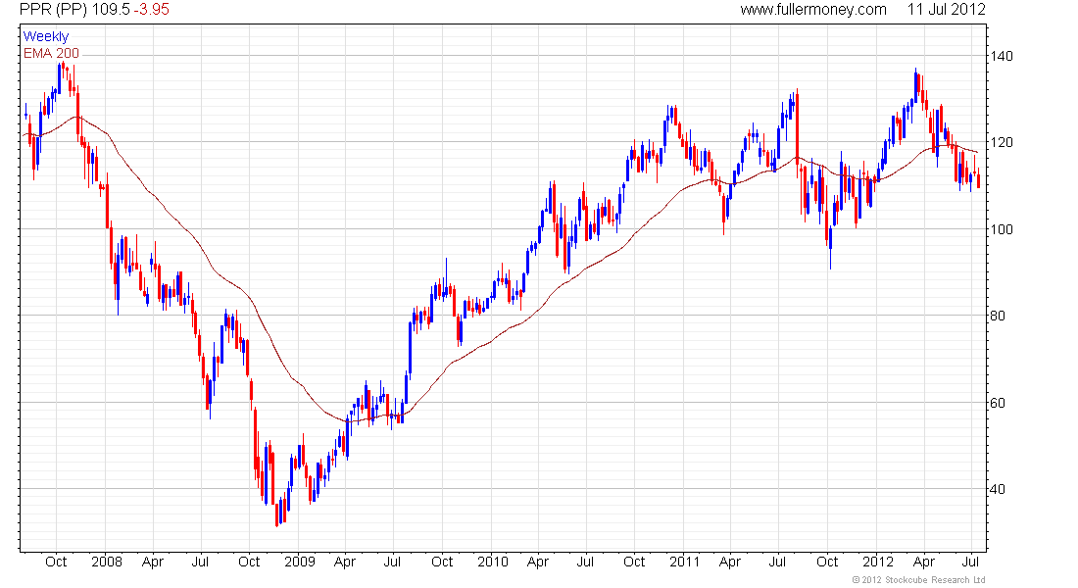1078x588 pixels.
Task: Open the www.fullermoney.com link
Action: tap(813, 10)
